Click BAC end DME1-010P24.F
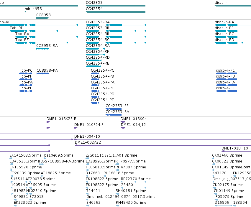This screenshot has width=251, height=207. 76,128
